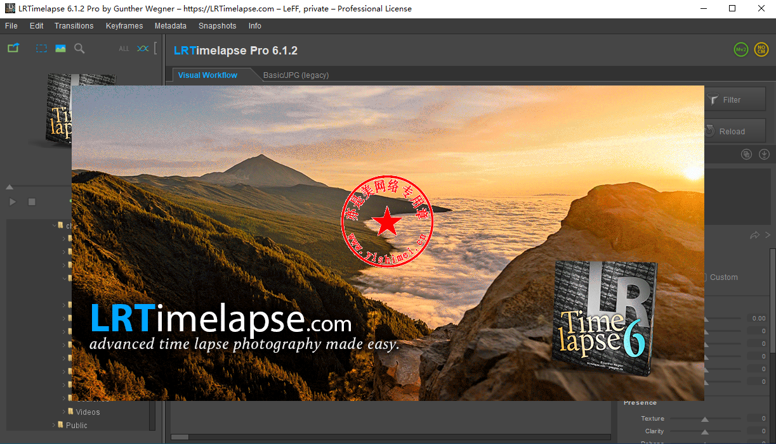Click the LRTimelapse splash screen image
Screen dimensions: 776x444
pyautogui.click(x=388, y=243)
